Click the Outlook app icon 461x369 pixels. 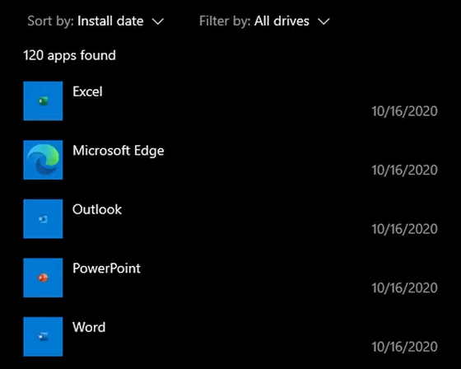pyautogui.click(x=43, y=218)
